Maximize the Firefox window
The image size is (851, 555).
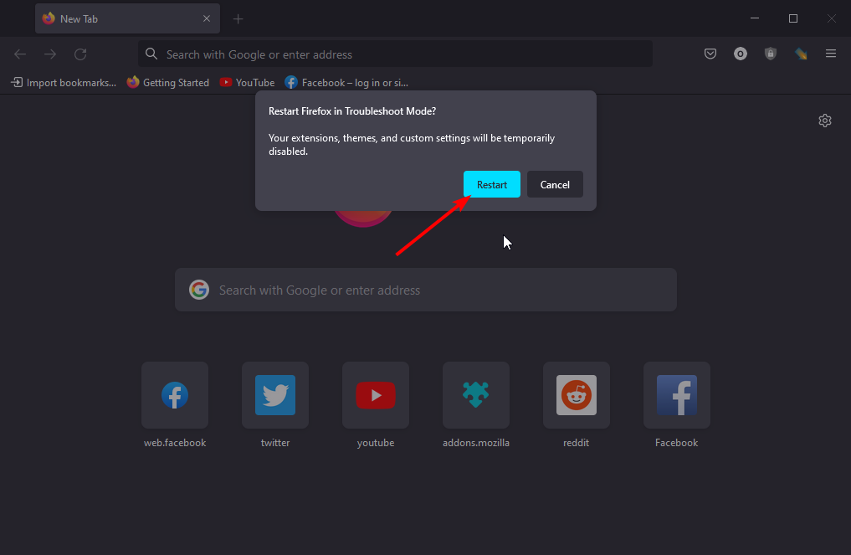coord(793,18)
